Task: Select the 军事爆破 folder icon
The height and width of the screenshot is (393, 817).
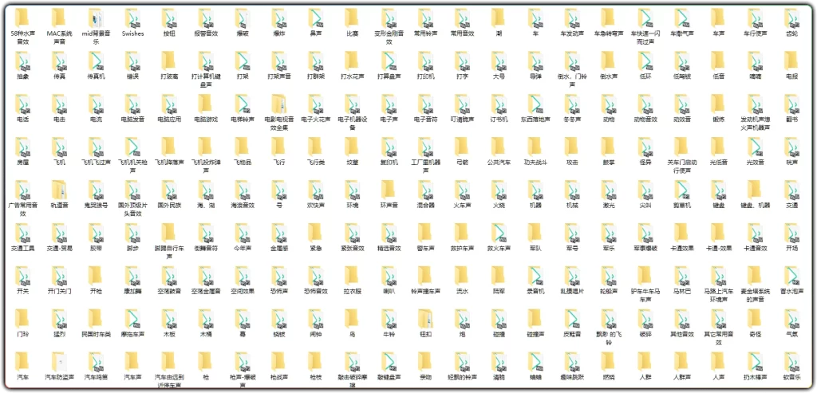Action: tap(645, 234)
